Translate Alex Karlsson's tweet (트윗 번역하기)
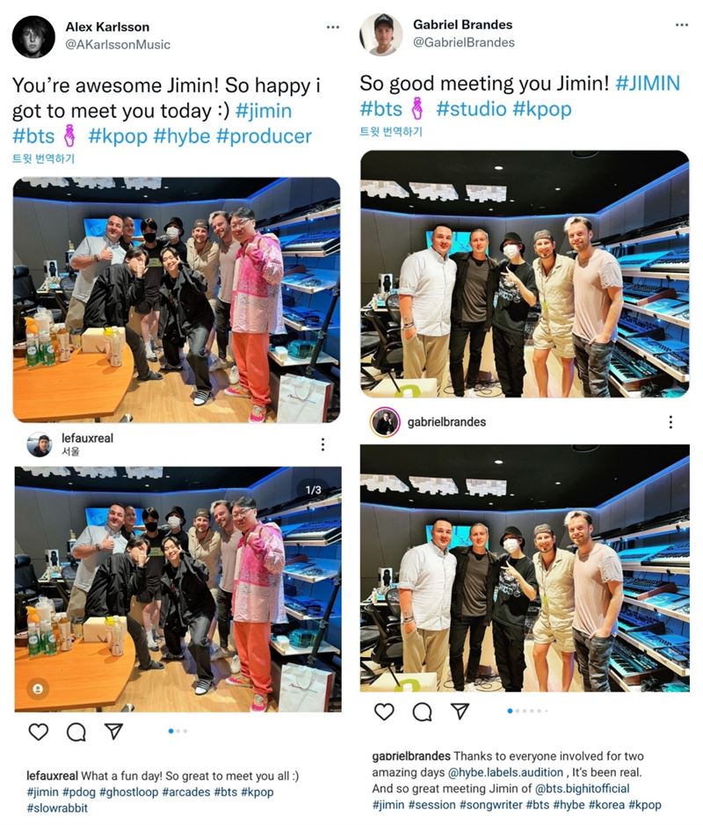Image resolution: width=703 pixels, height=825 pixels. [43, 158]
